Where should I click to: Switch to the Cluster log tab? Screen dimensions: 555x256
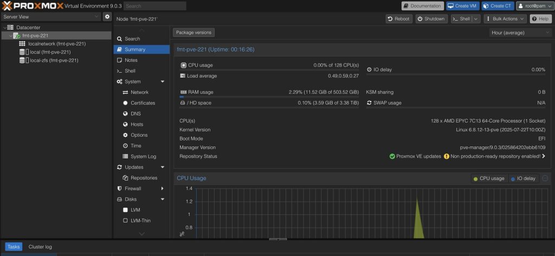(x=40, y=247)
